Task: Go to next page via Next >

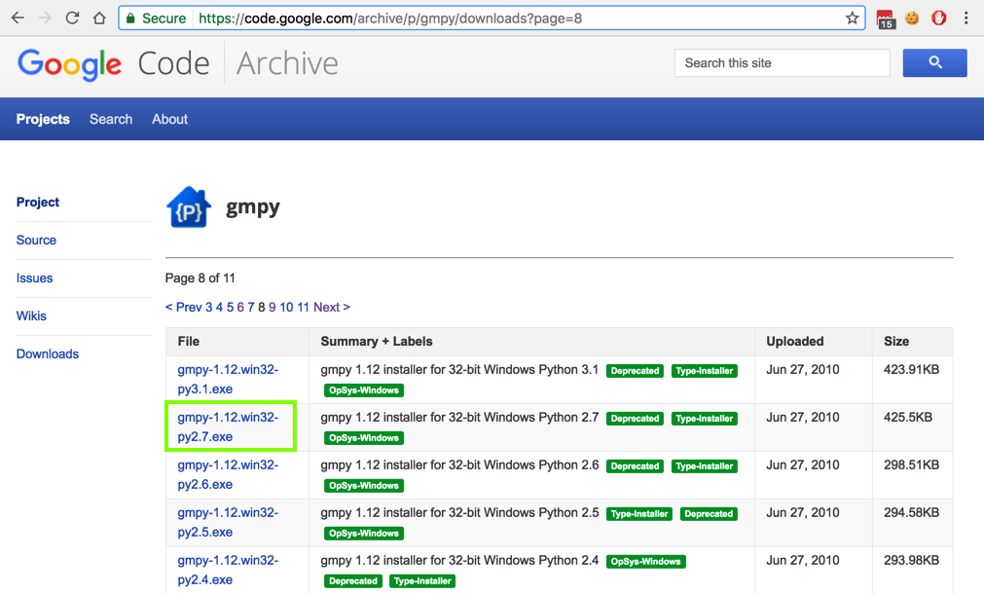Action: [332, 307]
